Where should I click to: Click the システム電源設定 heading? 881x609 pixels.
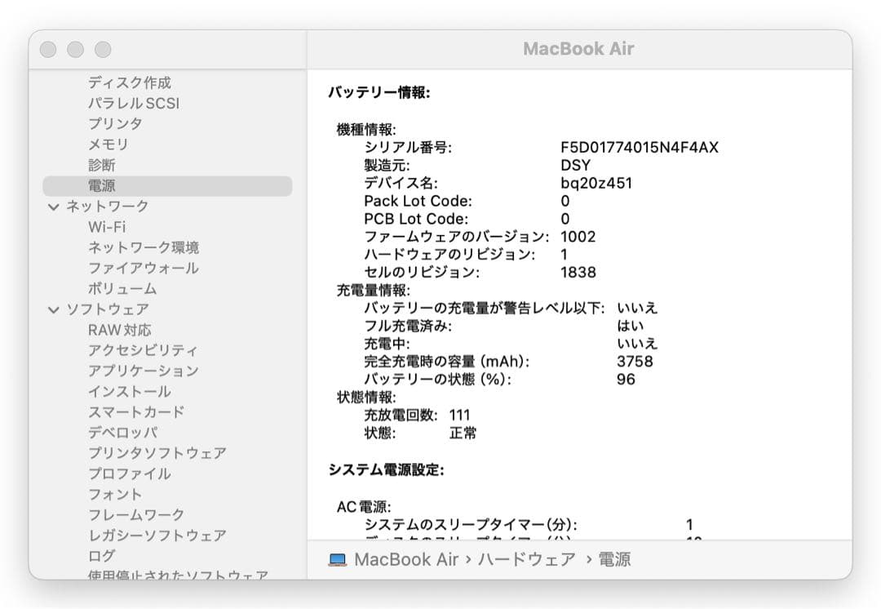click(x=387, y=470)
